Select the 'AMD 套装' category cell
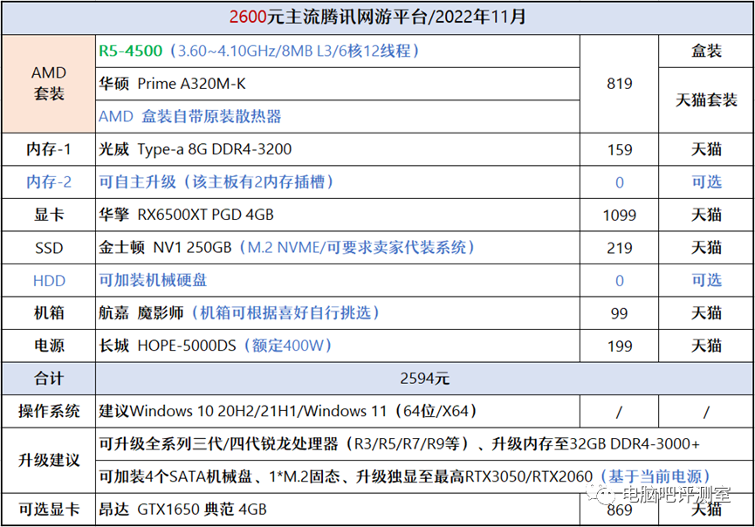The width and height of the screenshot is (755, 527). pos(49,83)
